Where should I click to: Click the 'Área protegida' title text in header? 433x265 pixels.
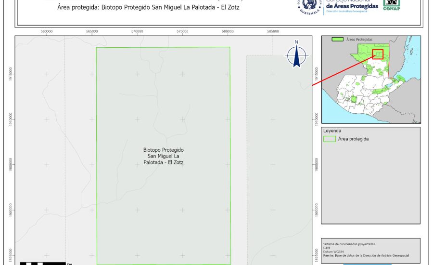pyautogui.click(x=148, y=8)
